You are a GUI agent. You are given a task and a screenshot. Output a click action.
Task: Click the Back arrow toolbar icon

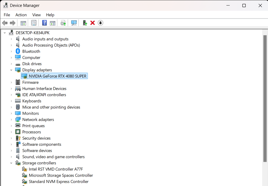click(x=5, y=23)
